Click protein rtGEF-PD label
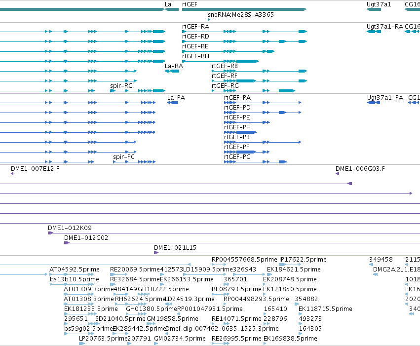 tap(237, 108)
